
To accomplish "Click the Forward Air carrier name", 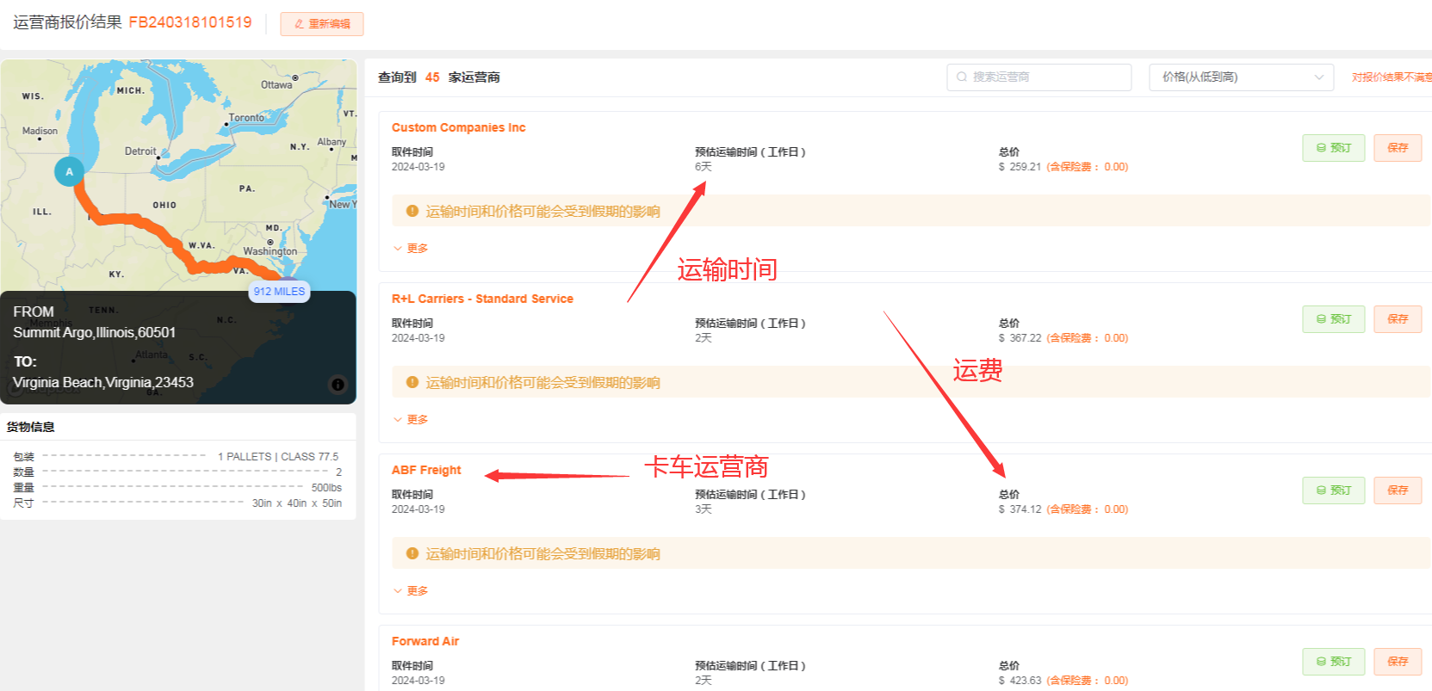I will coord(425,641).
